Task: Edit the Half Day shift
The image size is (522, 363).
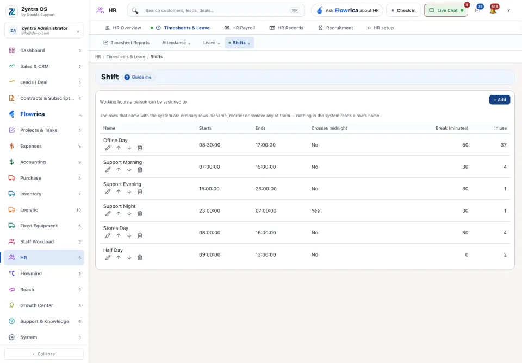Action: click(x=108, y=257)
